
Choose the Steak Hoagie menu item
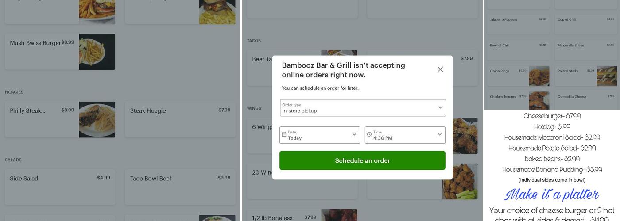pyautogui.click(x=180, y=120)
